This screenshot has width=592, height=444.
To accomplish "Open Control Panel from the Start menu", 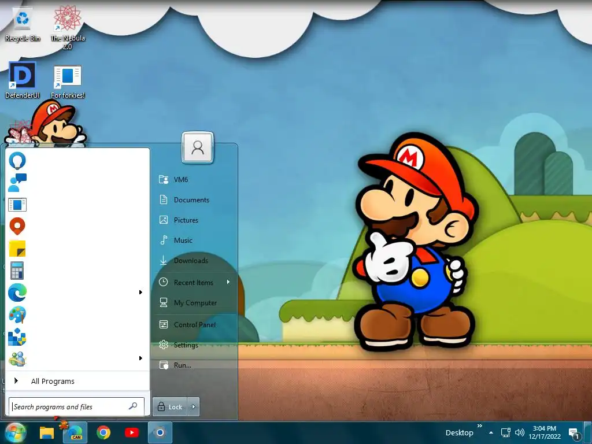I will (x=195, y=325).
